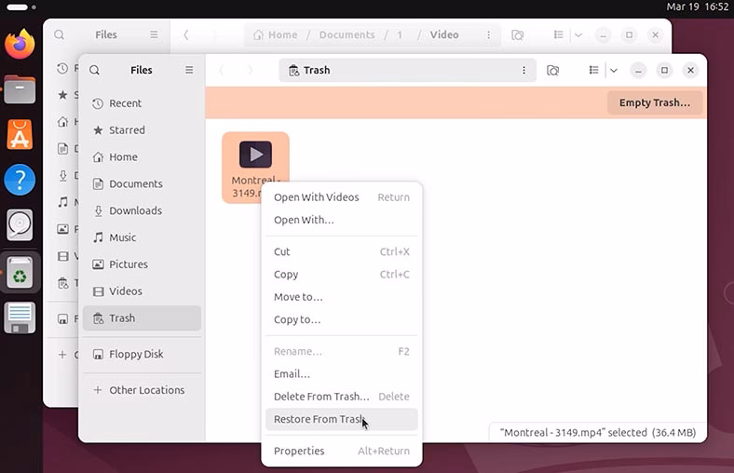Click the search-folder icon in Trash toolbar
Viewport: 734px width, 473px height.
click(x=552, y=70)
